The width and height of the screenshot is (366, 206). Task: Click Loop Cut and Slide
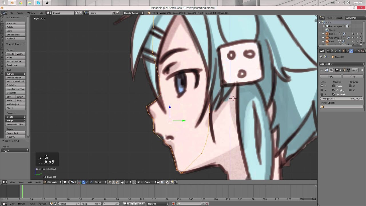[x=16, y=89]
